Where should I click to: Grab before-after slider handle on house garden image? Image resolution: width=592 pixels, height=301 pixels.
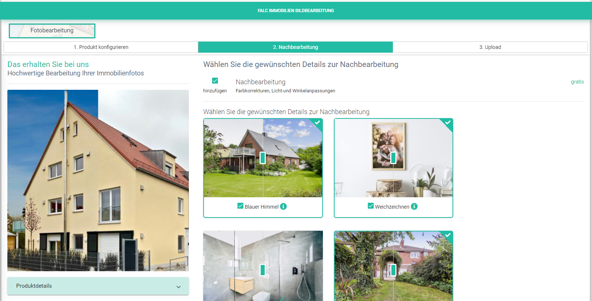(x=263, y=158)
